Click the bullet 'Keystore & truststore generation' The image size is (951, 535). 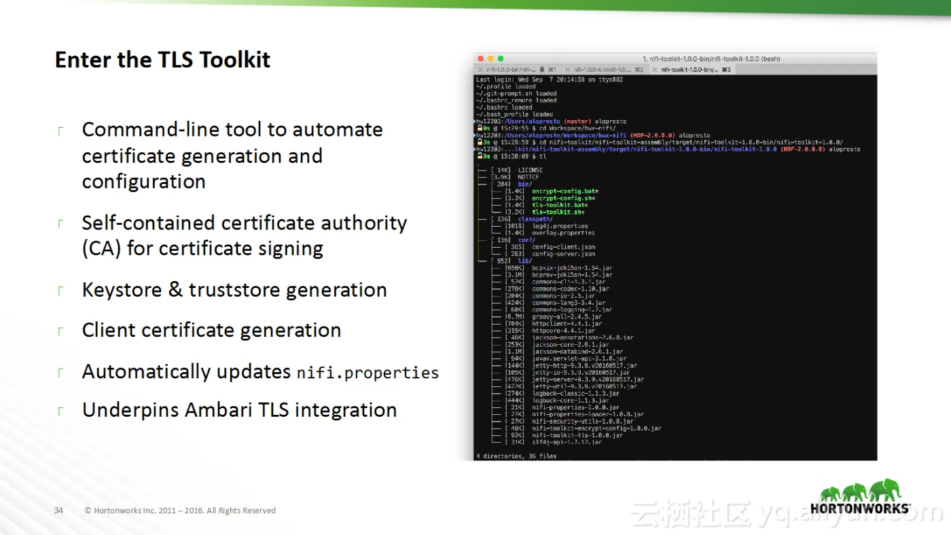[234, 290]
